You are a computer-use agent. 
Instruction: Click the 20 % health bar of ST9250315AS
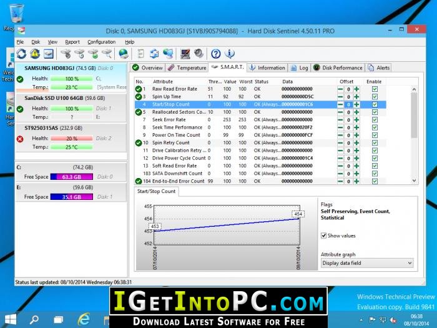[x=72, y=138]
